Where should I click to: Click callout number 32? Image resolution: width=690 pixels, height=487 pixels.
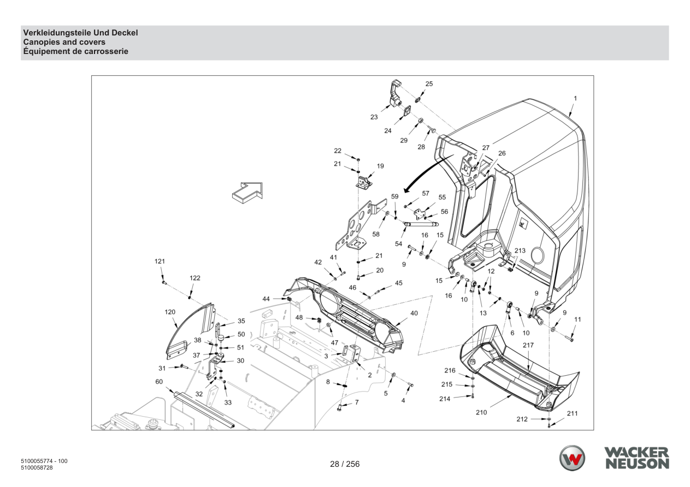coord(199,394)
